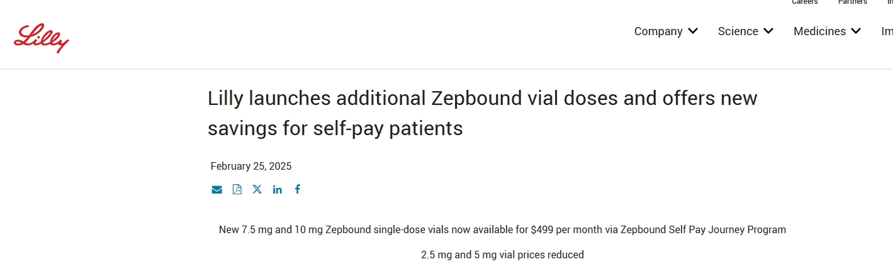Click the Zepbound article headline

click(x=482, y=113)
